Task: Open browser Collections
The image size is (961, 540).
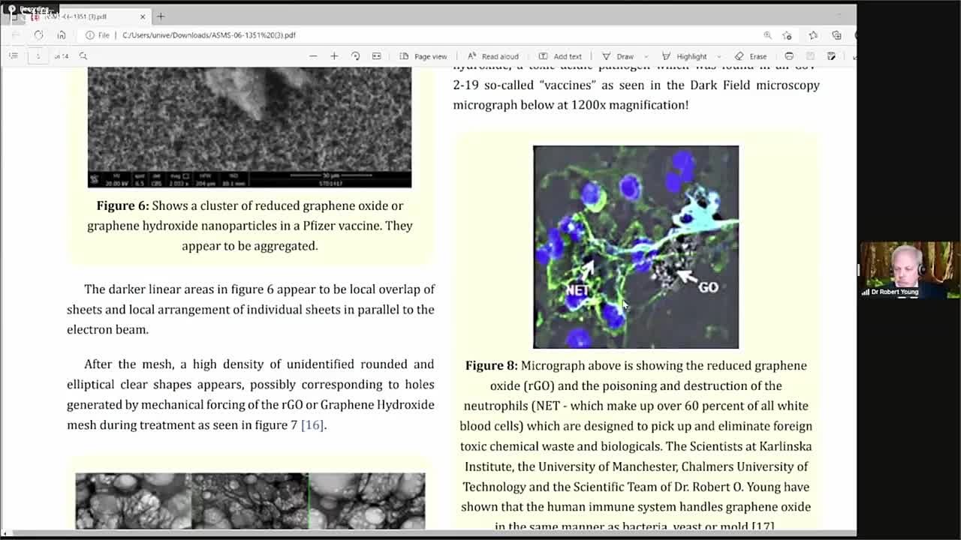Action: tap(836, 35)
